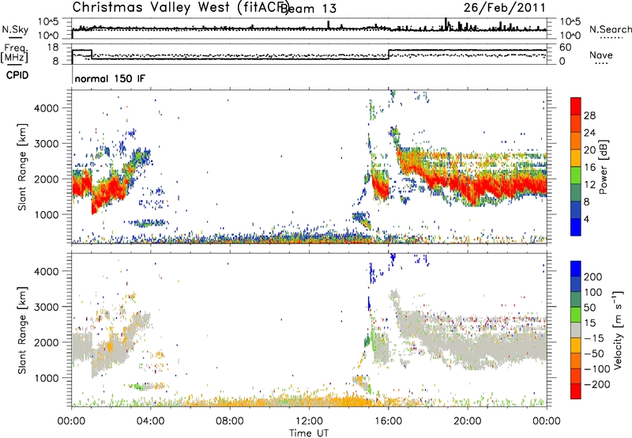Screen dimensions: 632x438
Task: Click the gray velocity band near 20:00 in velocity panel
Action: 469,349
